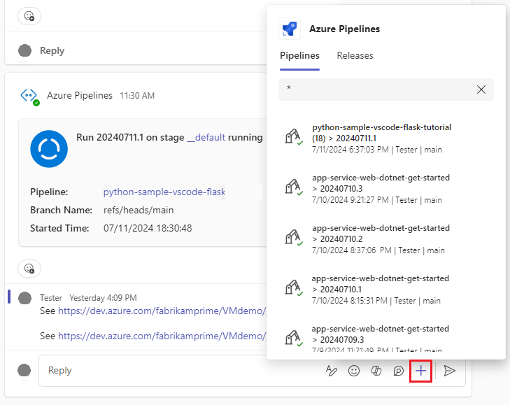
Task: Click the Azure Pipelines sender name in message
Action: coord(80,96)
